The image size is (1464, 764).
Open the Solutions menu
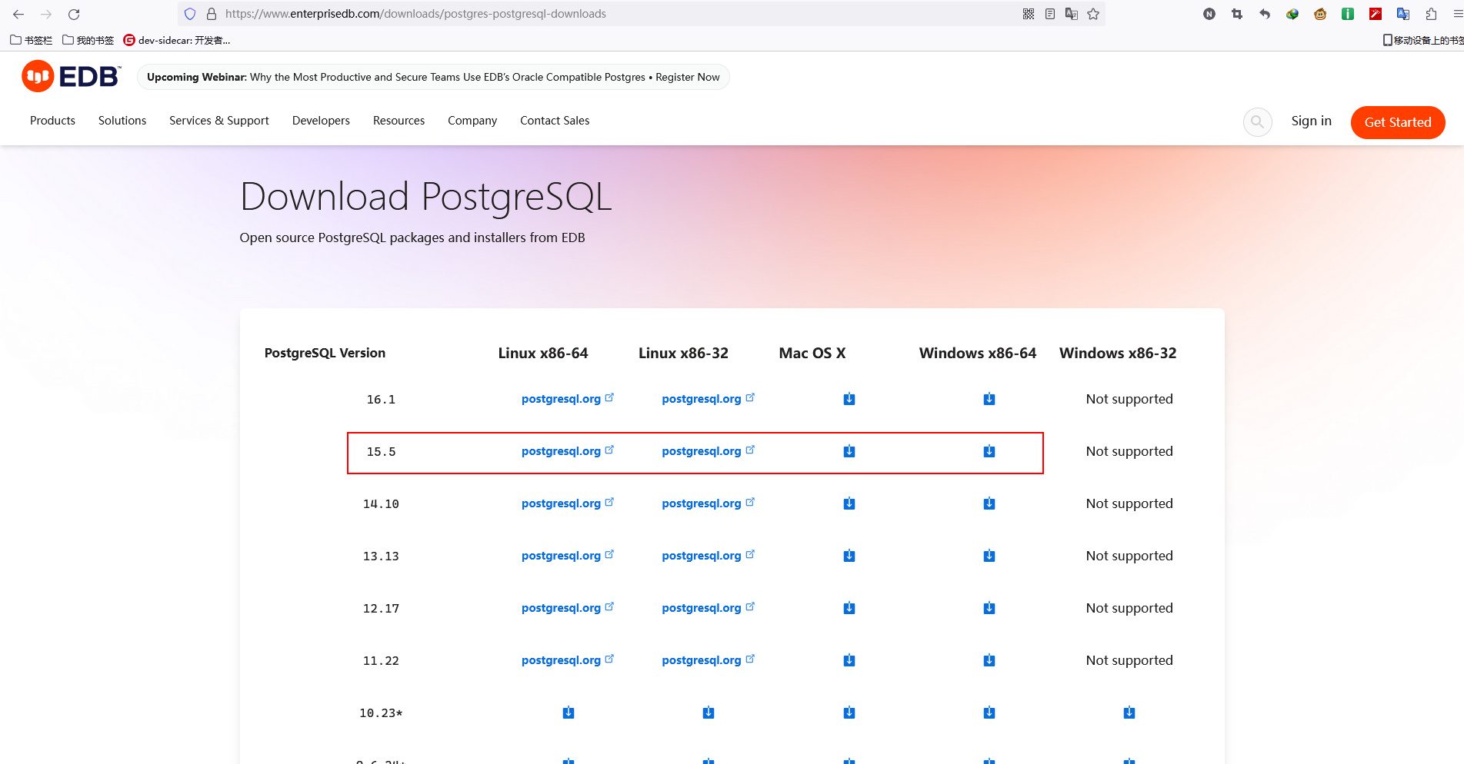pos(122,121)
